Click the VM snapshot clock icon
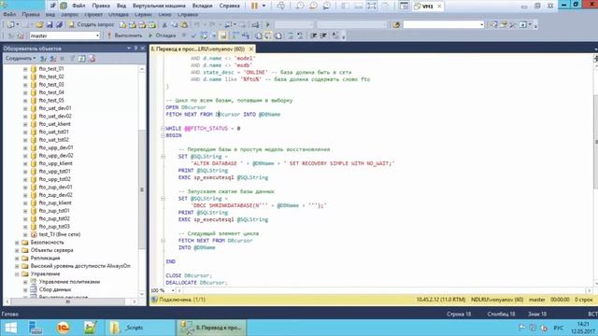Viewport: 598px width, 336px height. (x=300, y=6)
